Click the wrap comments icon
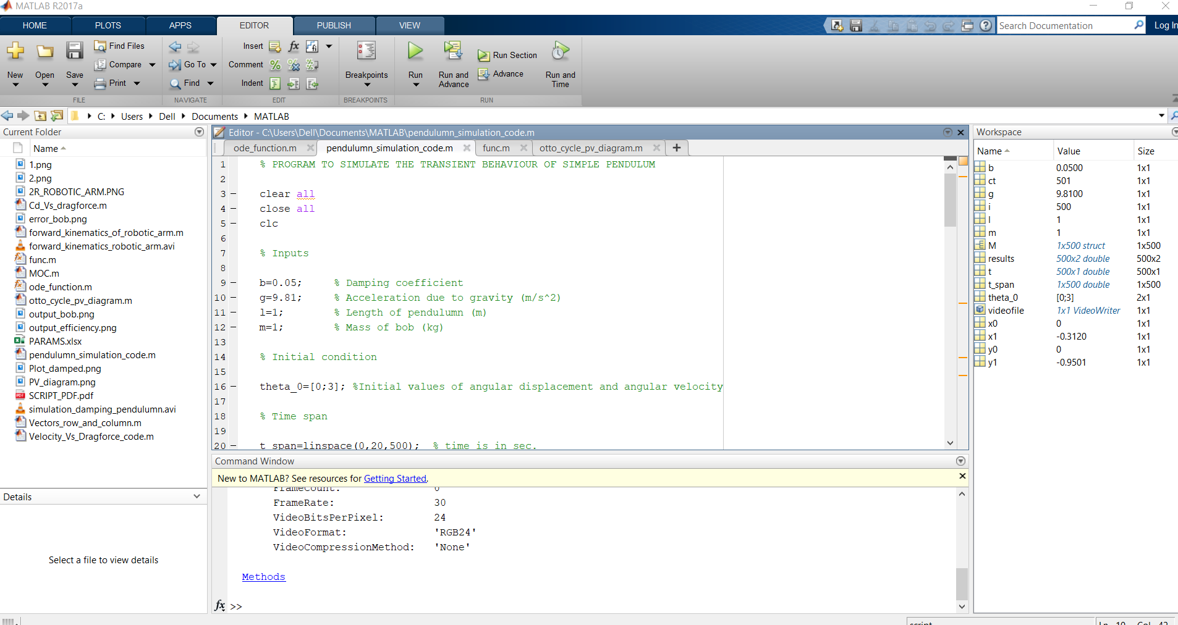 pyautogui.click(x=312, y=65)
